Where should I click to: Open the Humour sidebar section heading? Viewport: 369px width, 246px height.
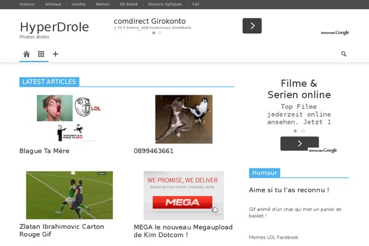pyautogui.click(x=264, y=173)
